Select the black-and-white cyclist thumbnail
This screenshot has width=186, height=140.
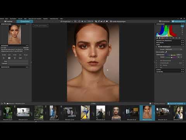tap(23, 112)
